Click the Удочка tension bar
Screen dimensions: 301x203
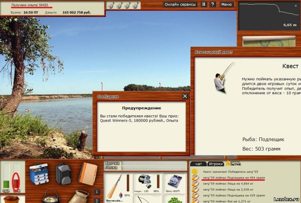154,163
